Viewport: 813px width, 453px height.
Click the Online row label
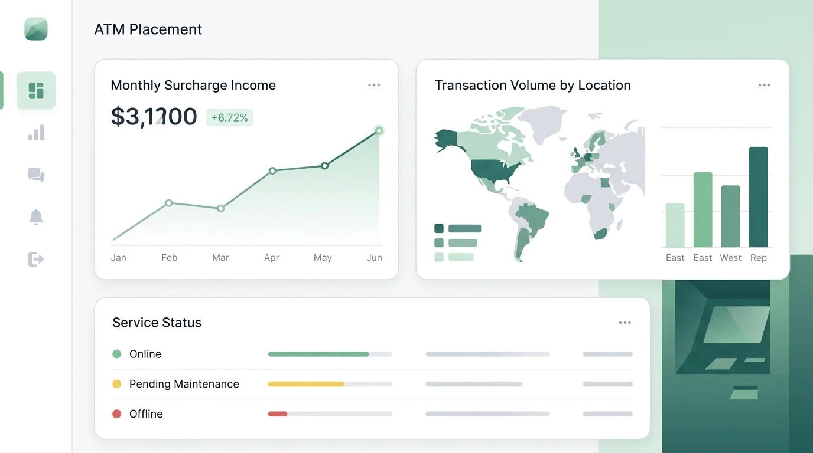click(x=145, y=354)
